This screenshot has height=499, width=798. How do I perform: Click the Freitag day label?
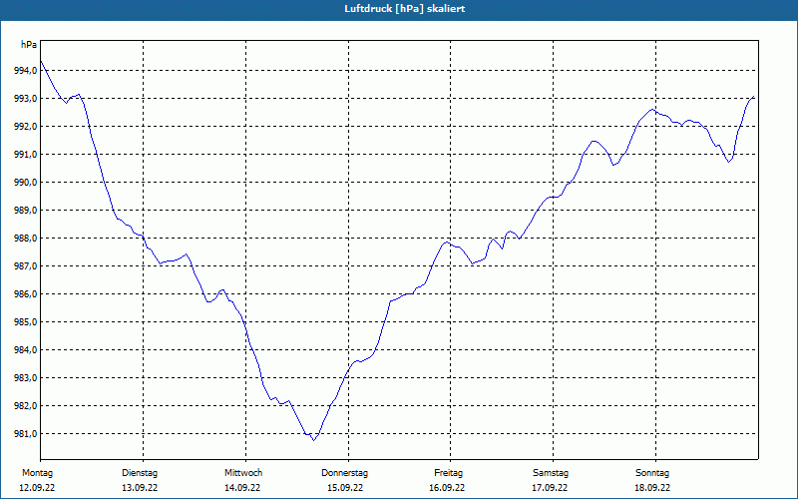click(448, 473)
